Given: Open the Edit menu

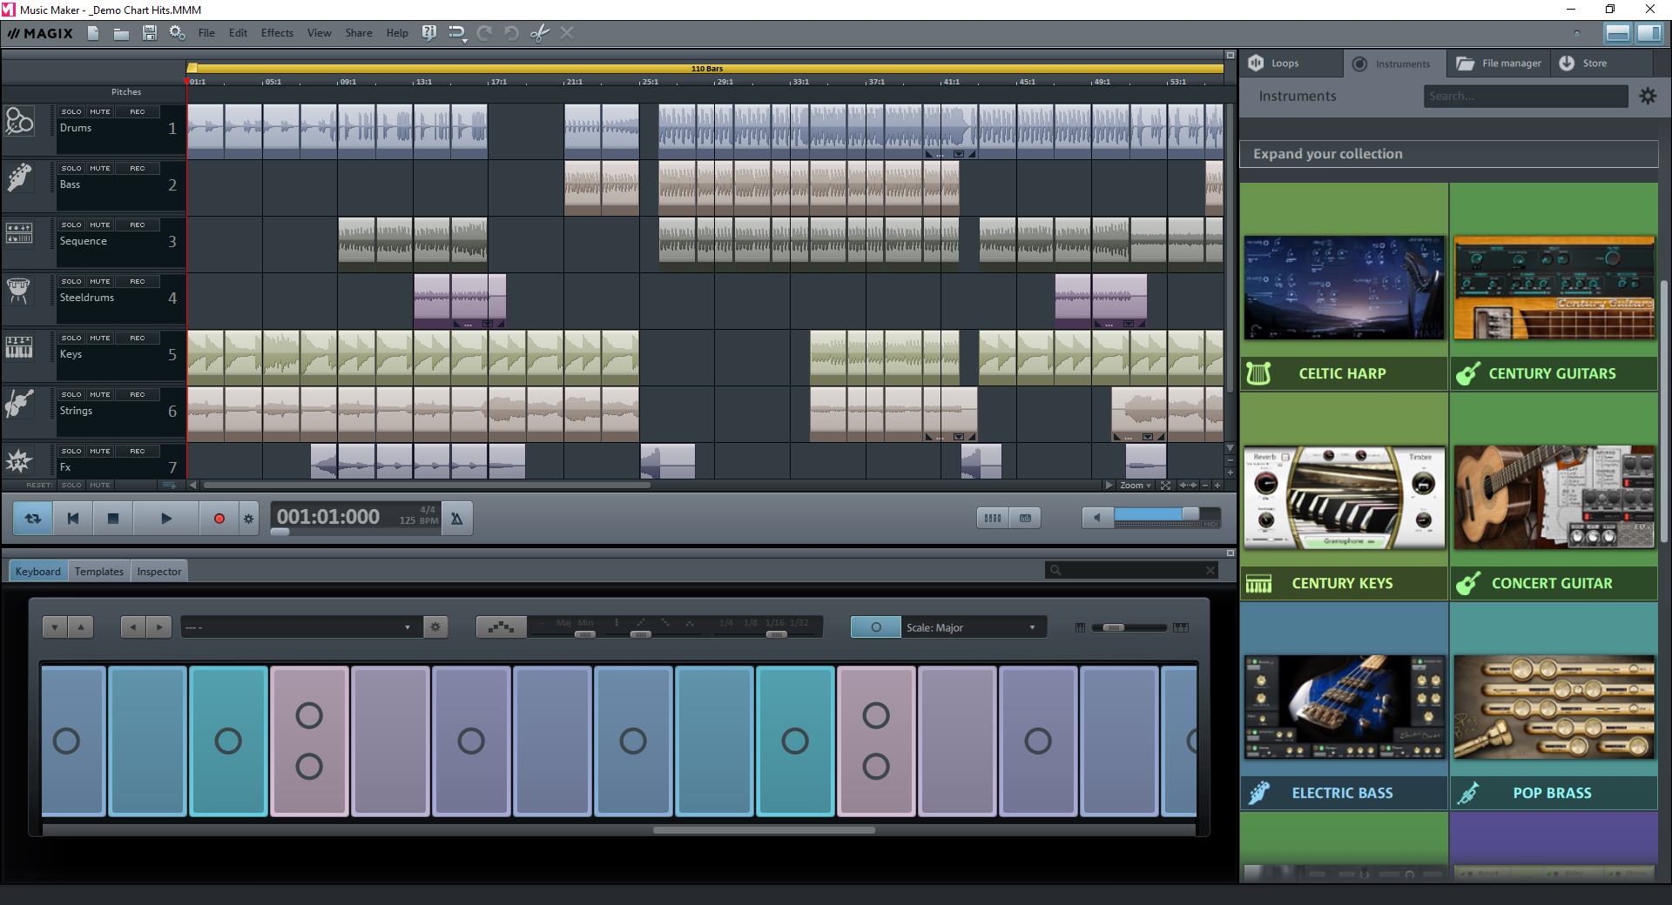Looking at the screenshot, I should (x=238, y=33).
